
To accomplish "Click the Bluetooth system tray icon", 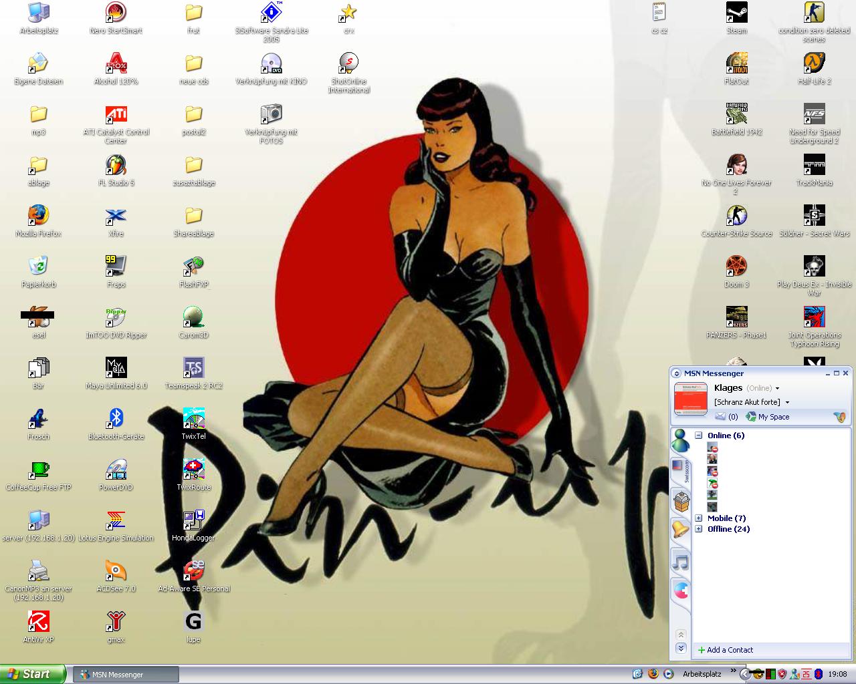I will 818,674.
